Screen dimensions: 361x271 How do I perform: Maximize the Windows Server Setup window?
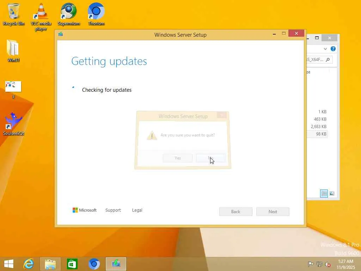pos(284,34)
